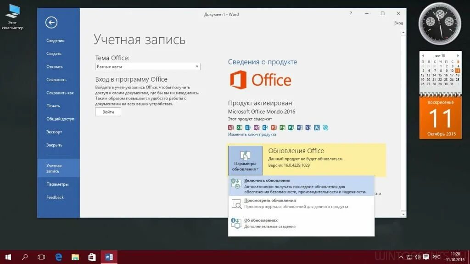Click the Visio icon in product list
Screen dimensions: 470x264
308,127
